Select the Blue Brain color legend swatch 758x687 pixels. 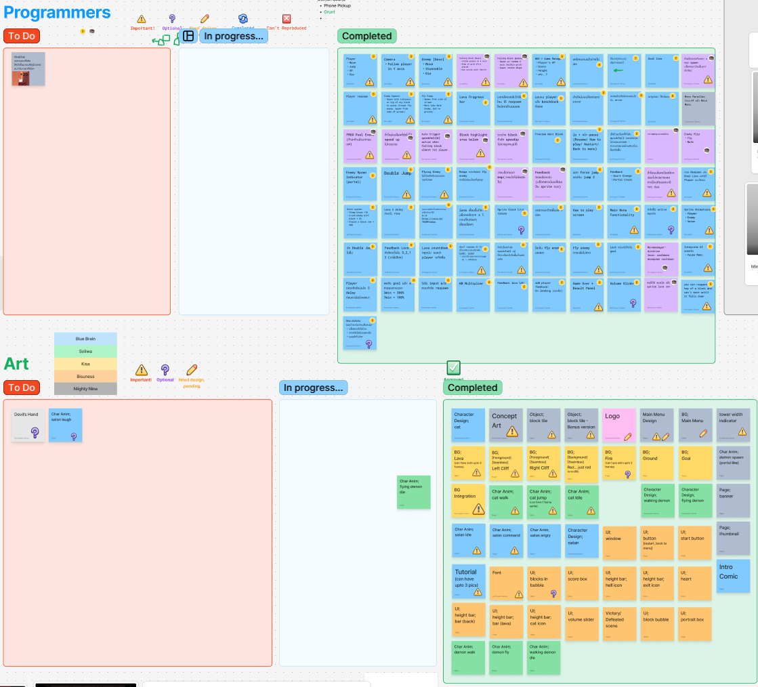pos(85,339)
